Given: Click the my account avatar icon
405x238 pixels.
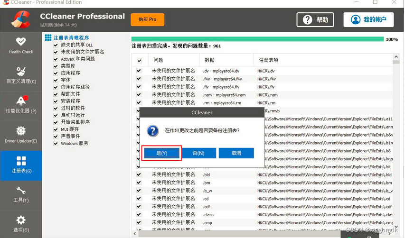Looking at the screenshot, I should (x=356, y=19).
